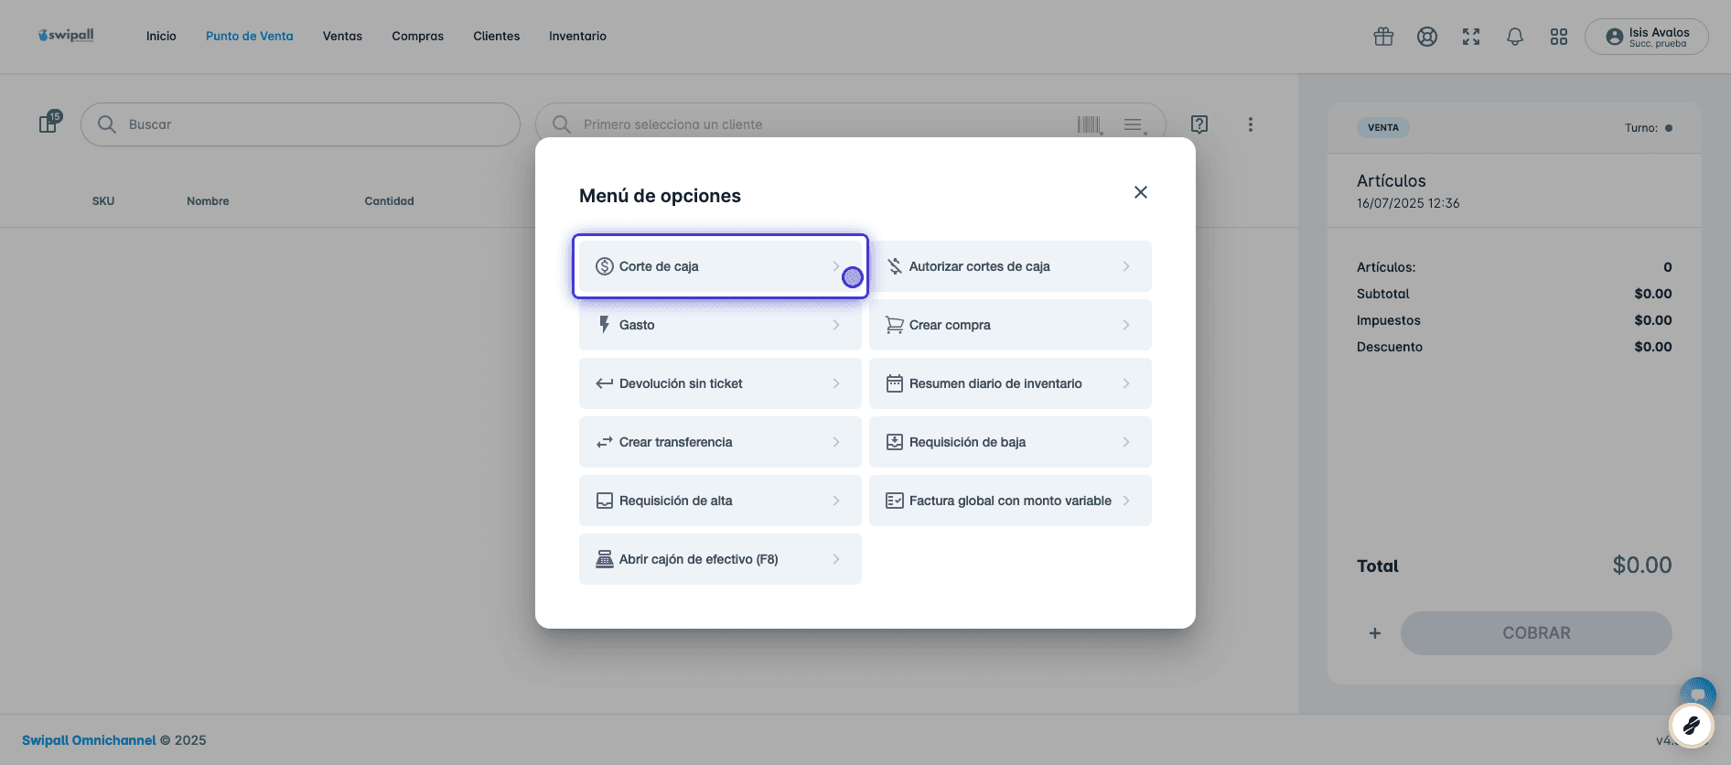The height and width of the screenshot is (765, 1731).
Task: Open notifications bell
Action: coord(1515,37)
